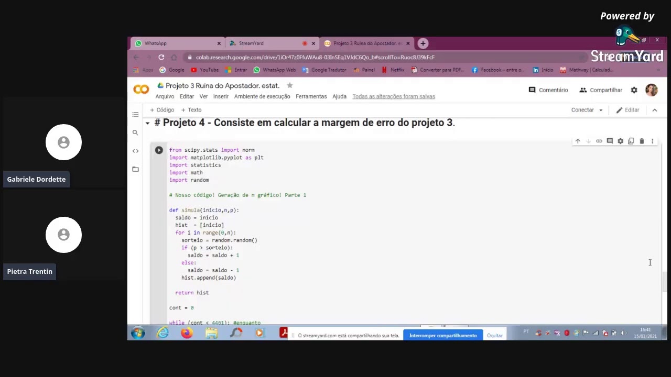Open WhatsApp Web bookmark
The image size is (671, 377).
point(275,70)
